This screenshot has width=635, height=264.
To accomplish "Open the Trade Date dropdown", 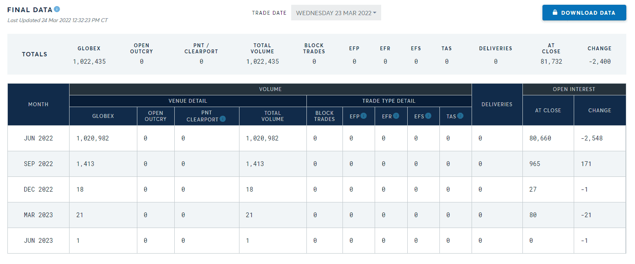I will click(x=336, y=13).
